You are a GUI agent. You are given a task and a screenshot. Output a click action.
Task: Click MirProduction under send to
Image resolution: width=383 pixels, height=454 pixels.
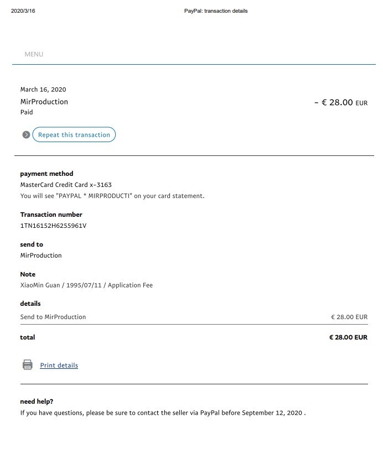[x=41, y=255]
